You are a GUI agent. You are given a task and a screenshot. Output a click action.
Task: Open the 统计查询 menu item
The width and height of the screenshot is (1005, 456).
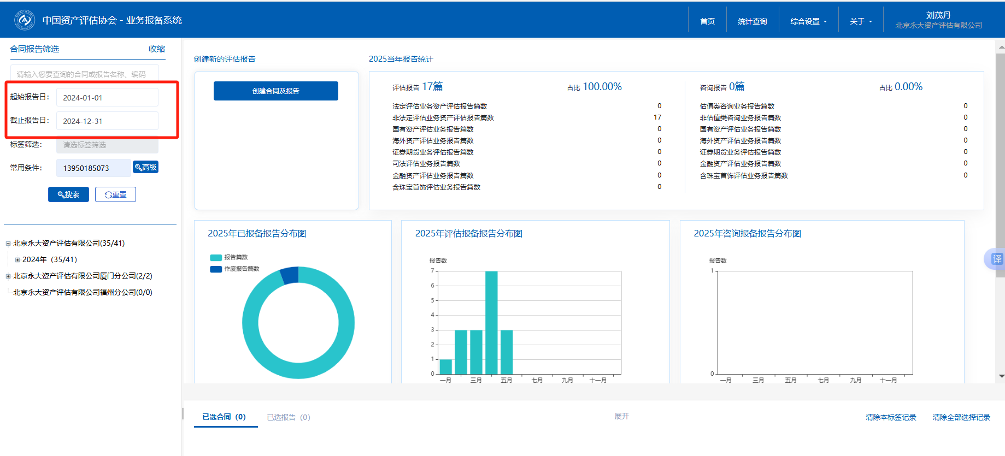pyautogui.click(x=752, y=21)
